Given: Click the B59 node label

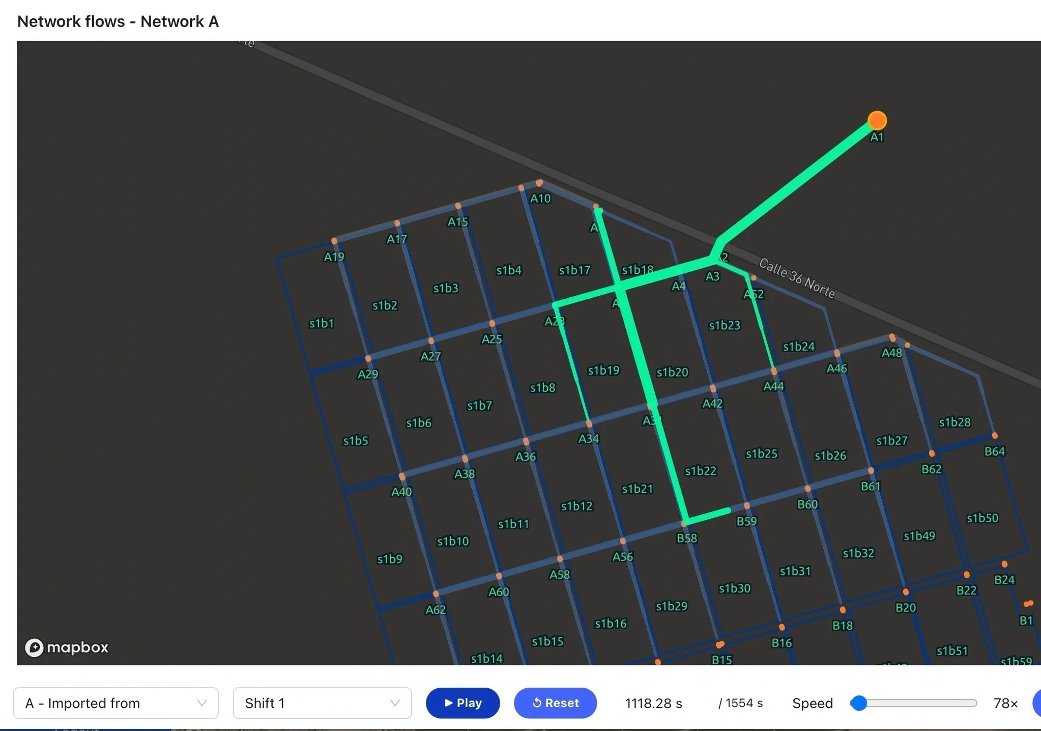Looking at the screenshot, I should [x=747, y=521].
